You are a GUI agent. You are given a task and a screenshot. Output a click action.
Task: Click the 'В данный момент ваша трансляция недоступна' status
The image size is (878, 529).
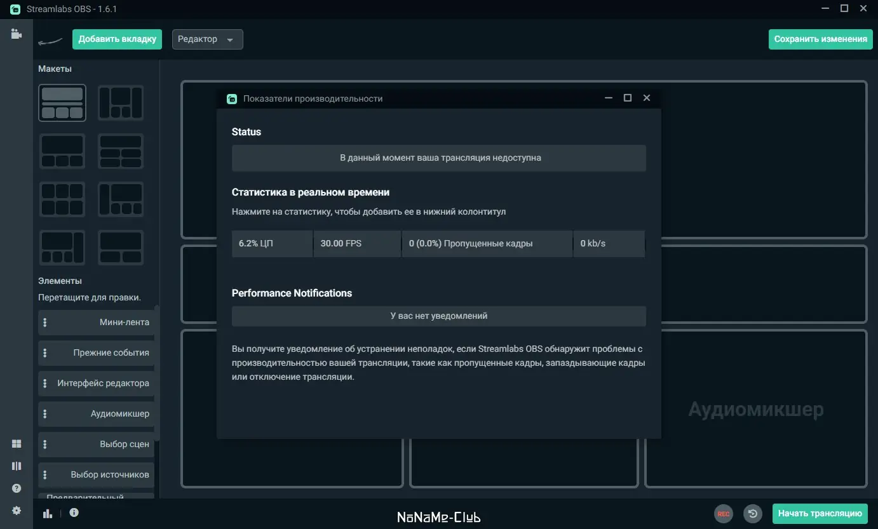(439, 158)
